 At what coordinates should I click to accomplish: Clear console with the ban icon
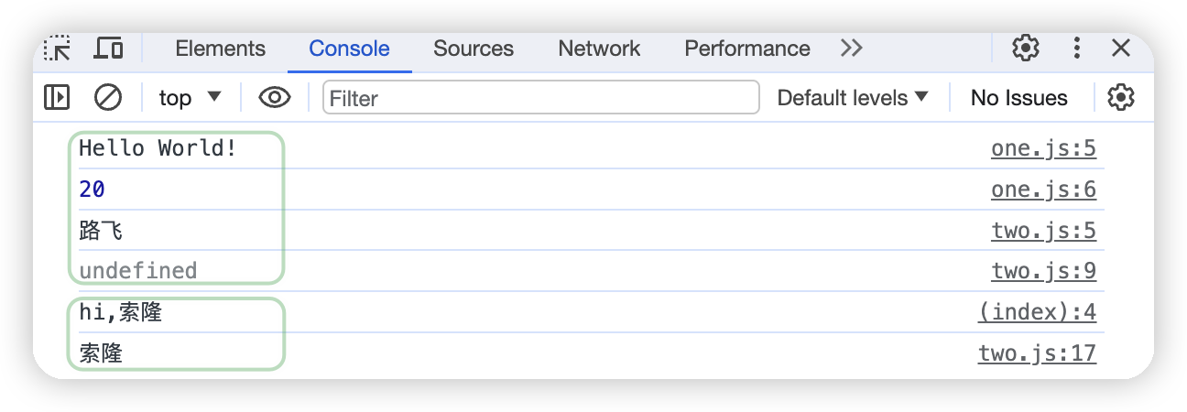(x=108, y=97)
